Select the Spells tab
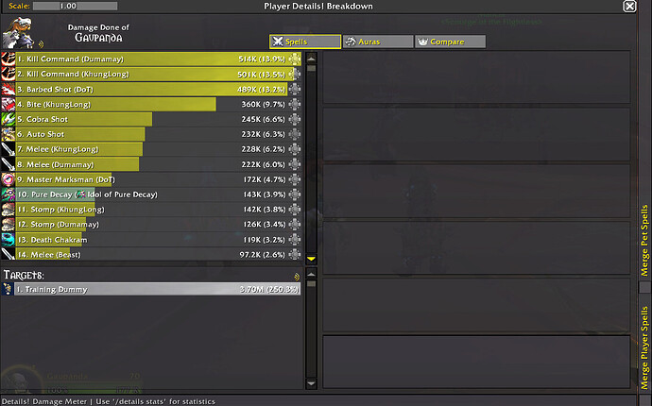 point(304,42)
